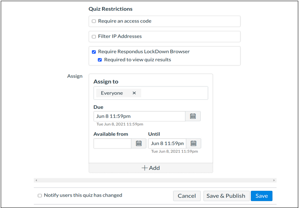Disable Required to view quiz results
Screen dimensions: 299x208
(100, 60)
